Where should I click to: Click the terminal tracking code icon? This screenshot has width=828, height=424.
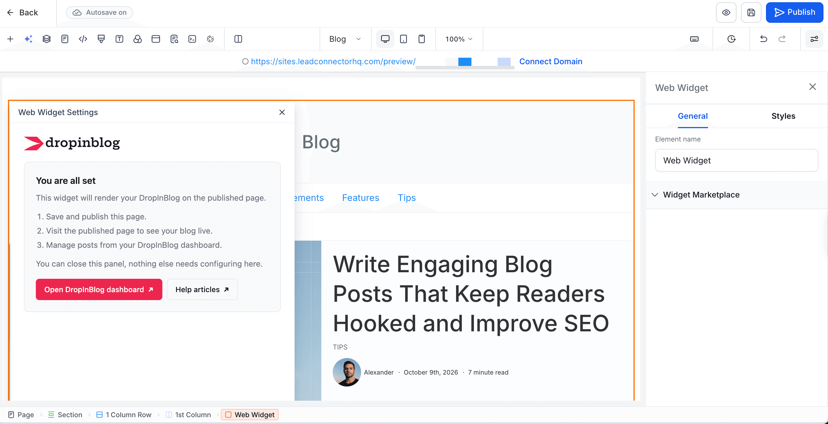tap(192, 39)
